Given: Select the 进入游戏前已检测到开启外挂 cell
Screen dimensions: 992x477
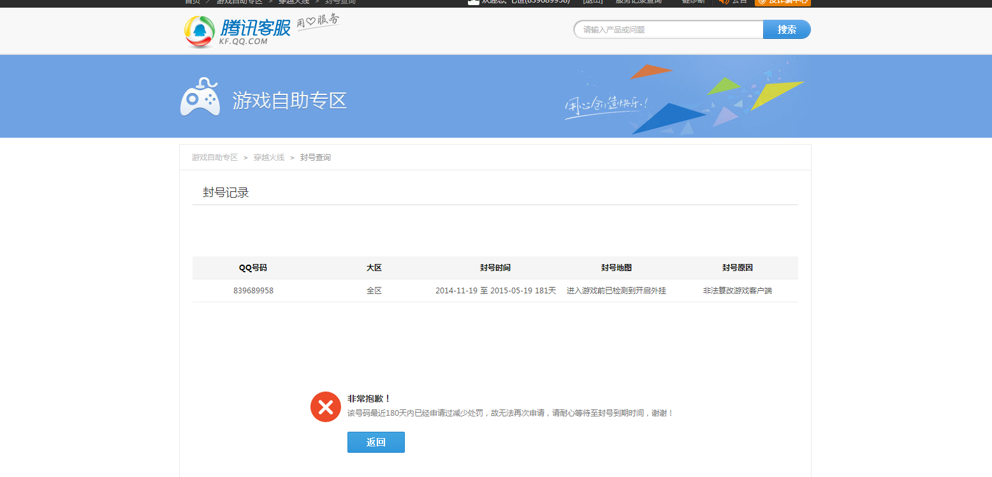Looking at the screenshot, I should [616, 291].
